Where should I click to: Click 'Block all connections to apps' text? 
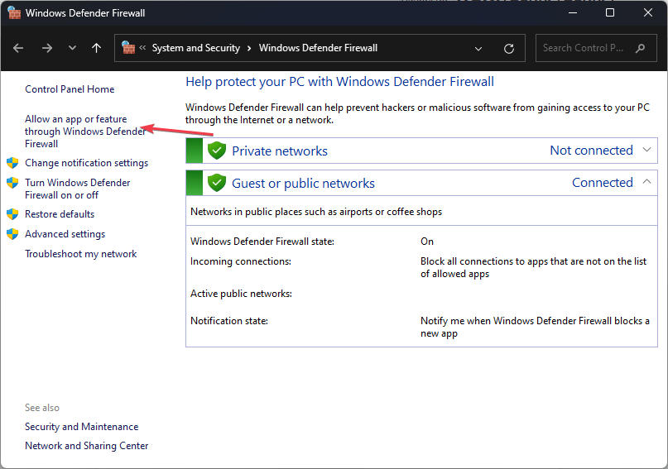tap(533, 267)
